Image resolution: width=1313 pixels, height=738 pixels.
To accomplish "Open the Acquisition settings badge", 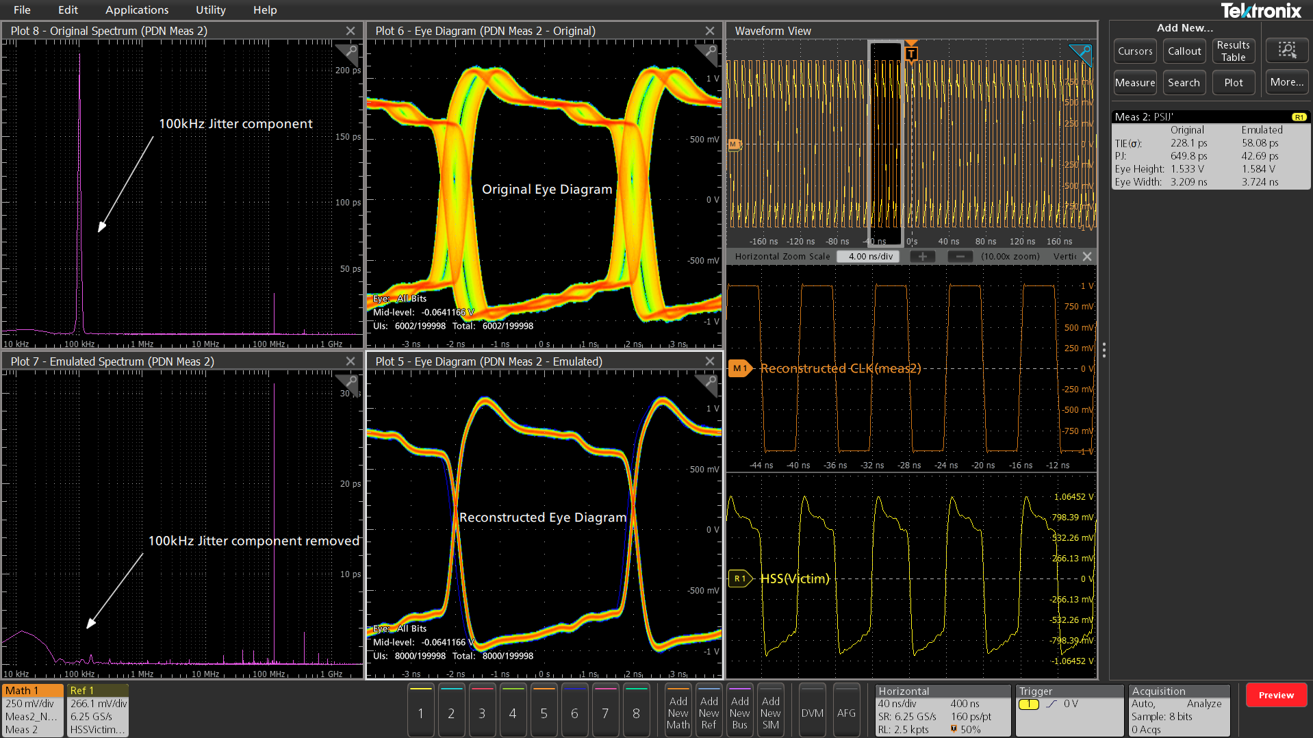I will [x=1180, y=710].
